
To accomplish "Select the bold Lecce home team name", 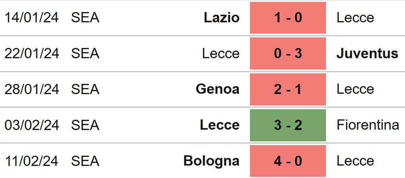I will click(x=220, y=125).
